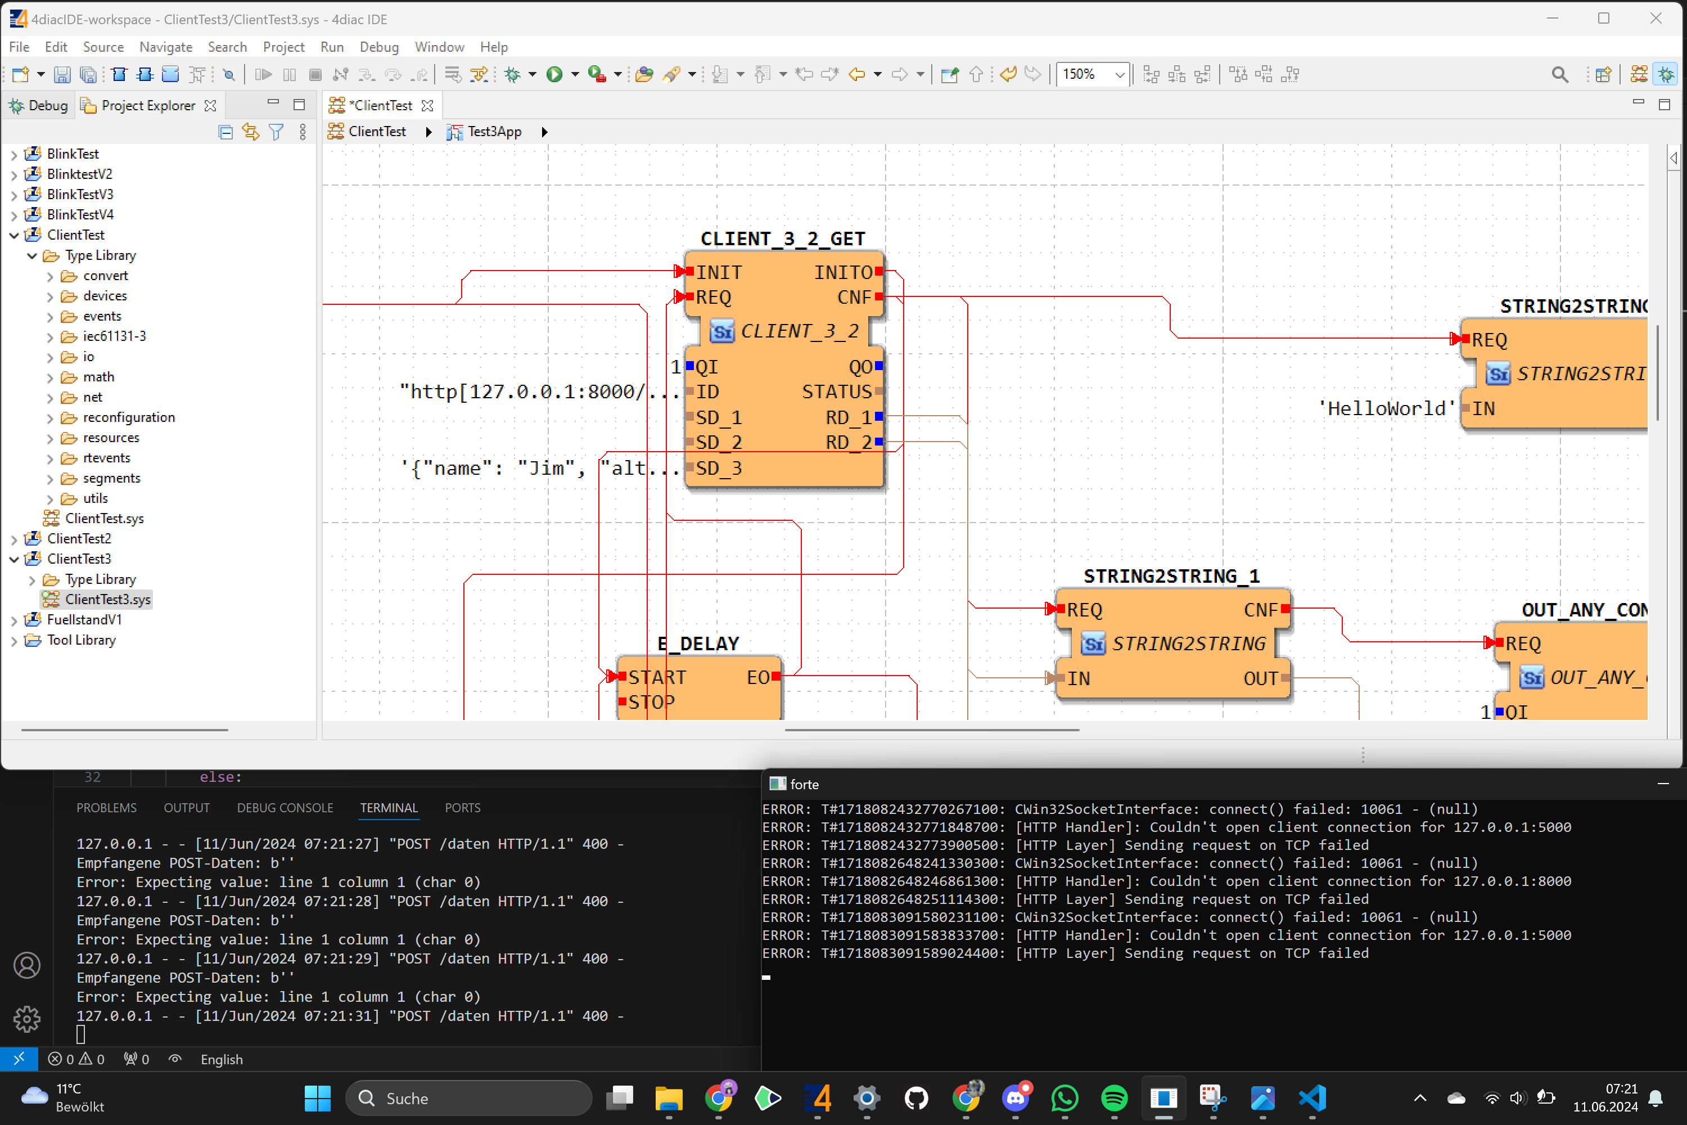Viewport: 1687px width, 1125px height.
Task: Open the Navigate menu
Action: (165, 47)
